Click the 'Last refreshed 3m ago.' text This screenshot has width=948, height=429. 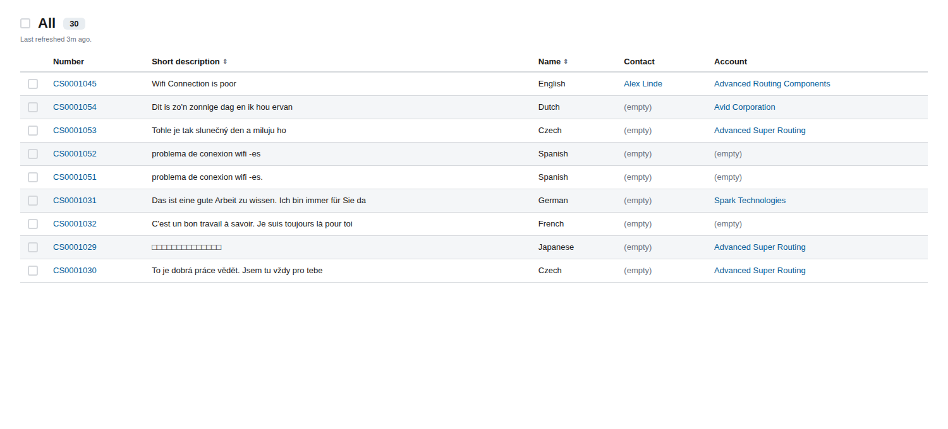point(56,39)
